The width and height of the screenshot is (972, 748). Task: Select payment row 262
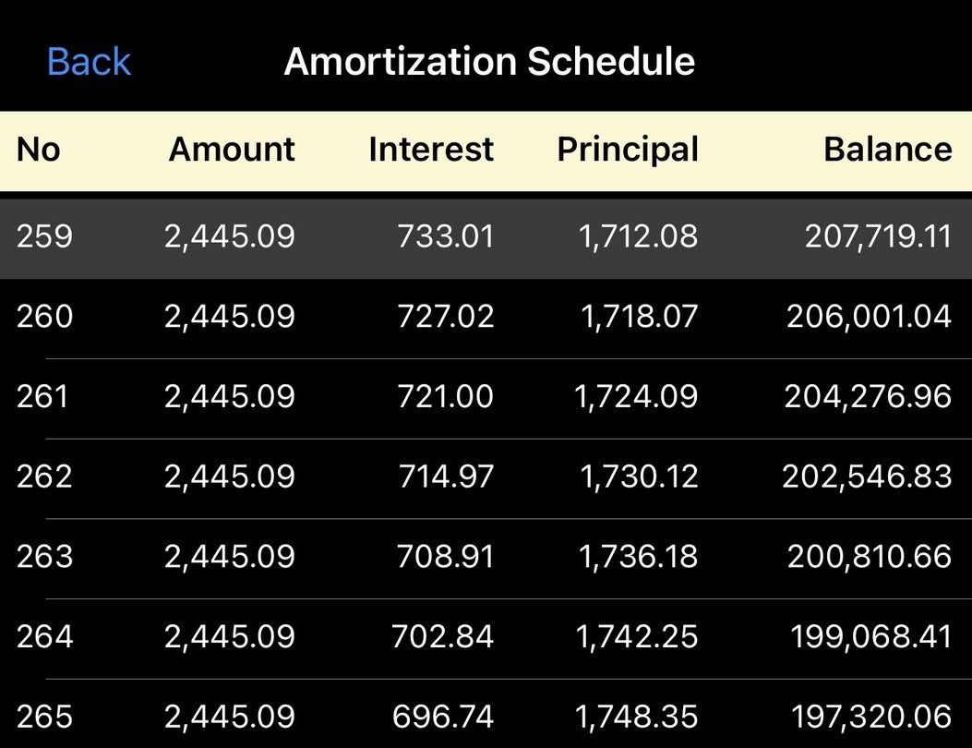tap(486, 476)
